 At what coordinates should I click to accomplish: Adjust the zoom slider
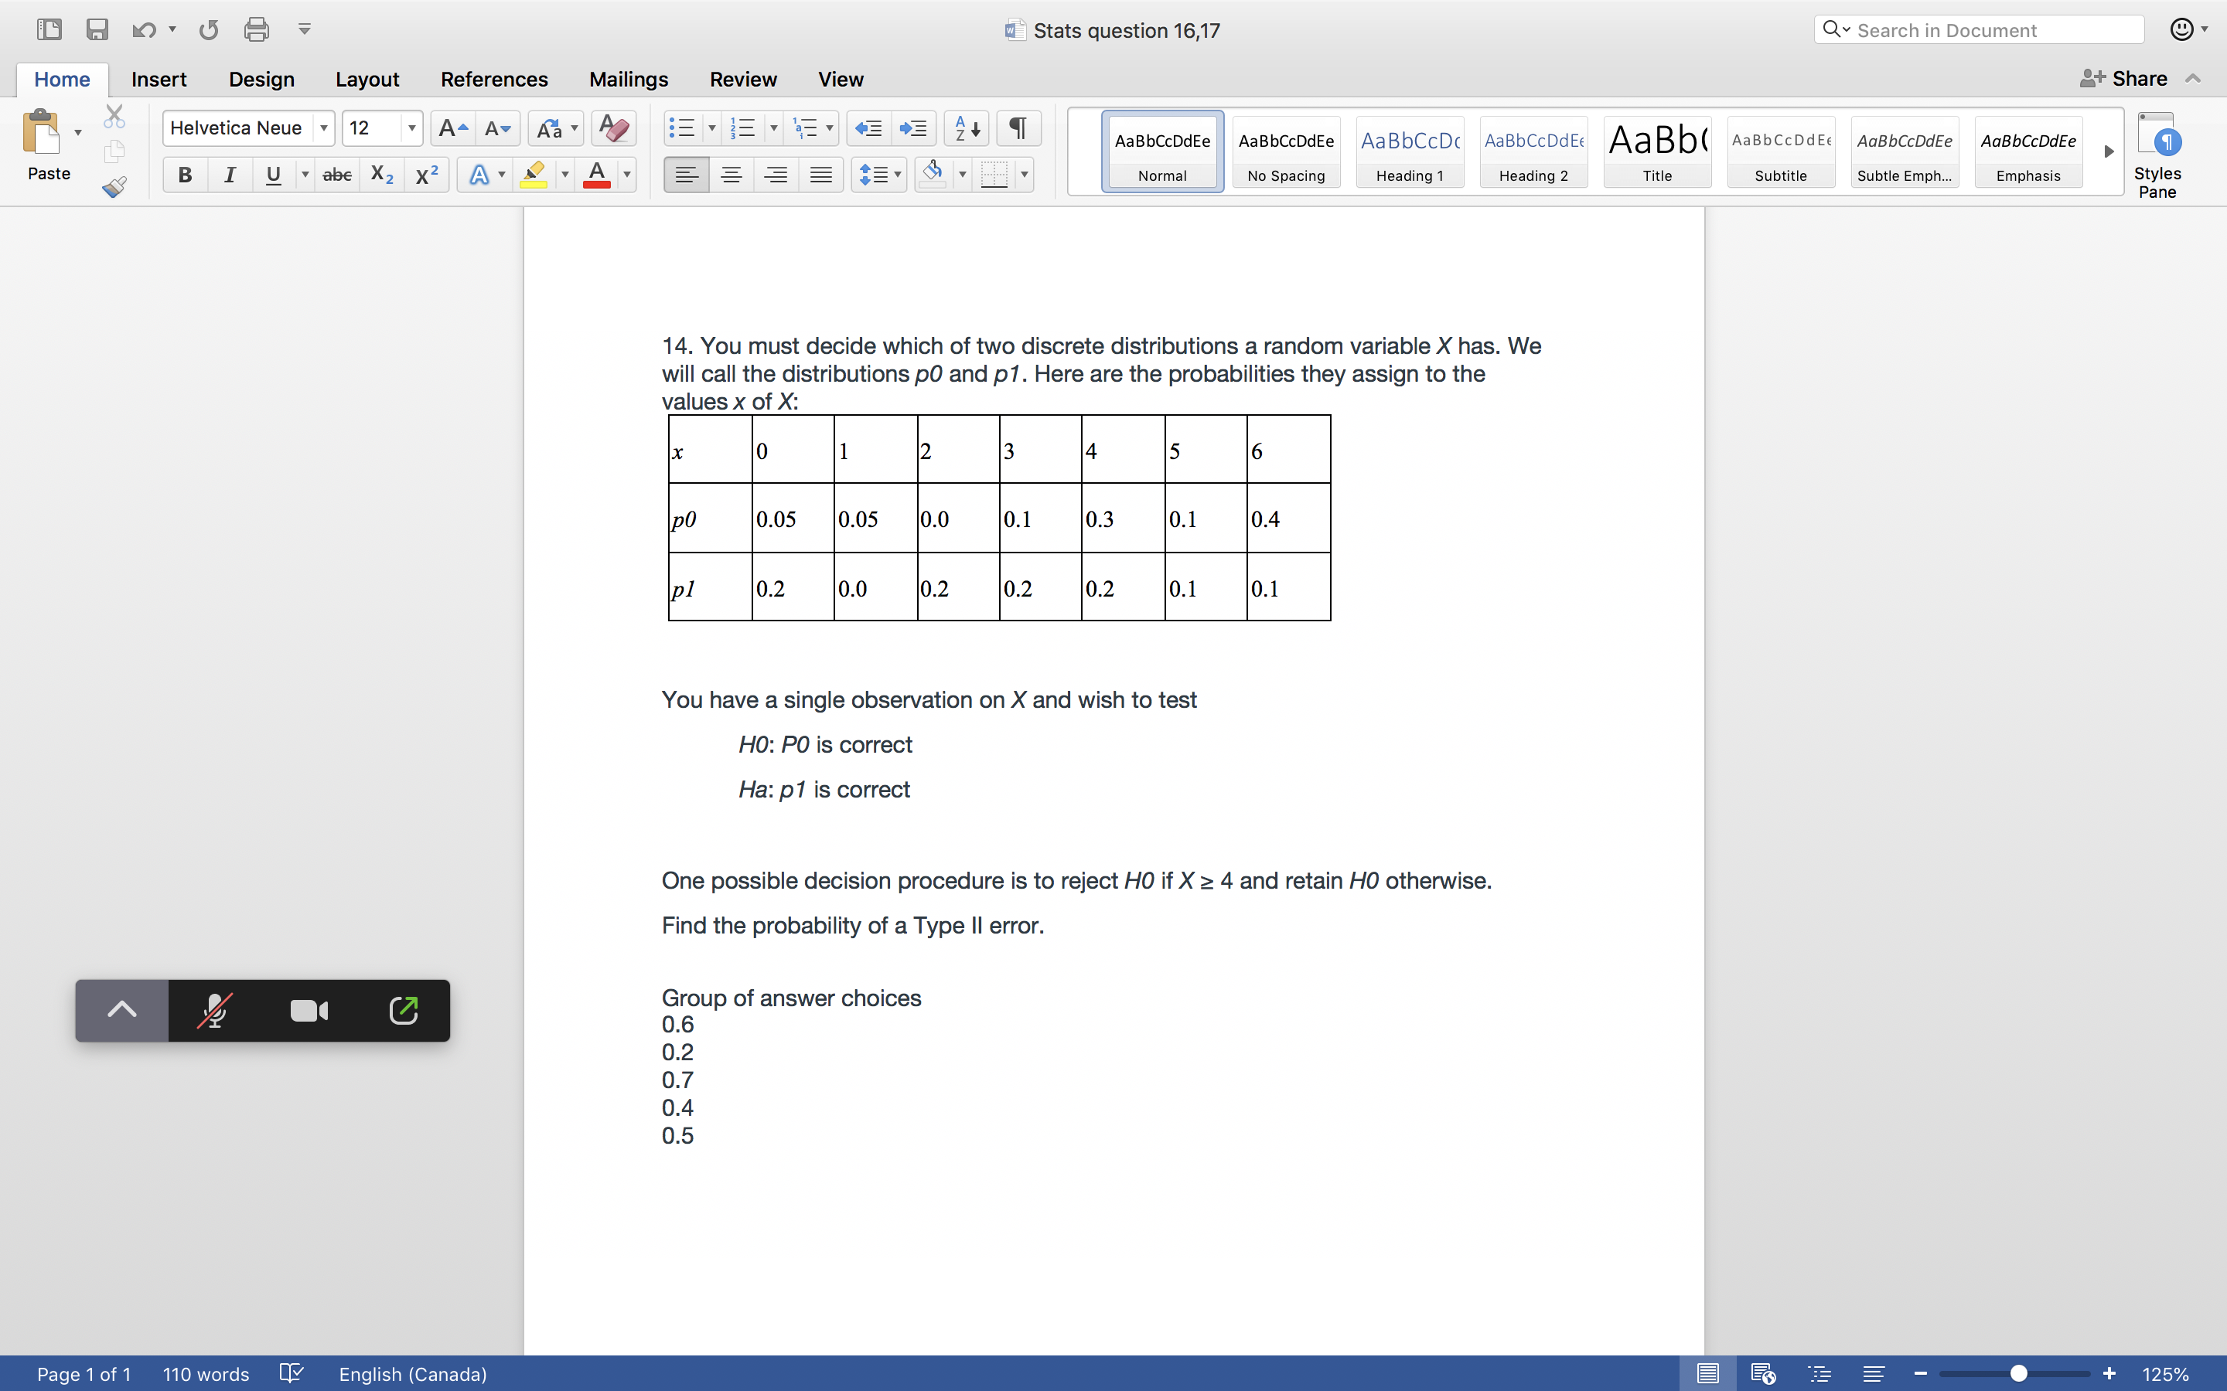[2016, 1372]
